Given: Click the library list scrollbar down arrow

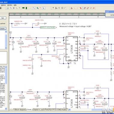Looking at the screenshot, I should pyautogui.click(x=6, y=48).
